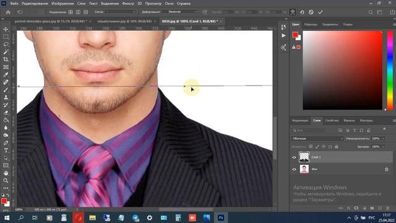Select the Dodge tool
396x223 pixels.
pyautogui.click(x=6, y=135)
